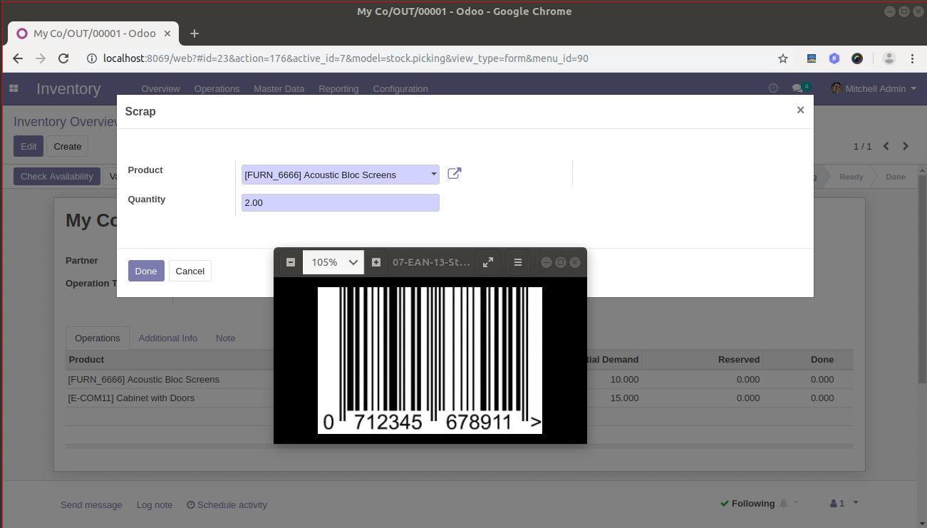
Task: Open the Configuration menu
Action: [x=400, y=89]
